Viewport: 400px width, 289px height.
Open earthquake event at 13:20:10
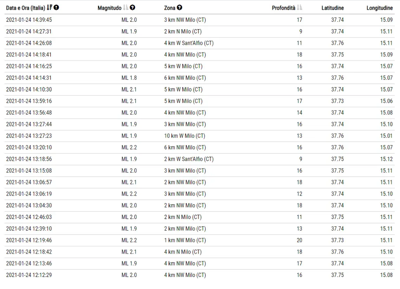[x=199, y=147]
